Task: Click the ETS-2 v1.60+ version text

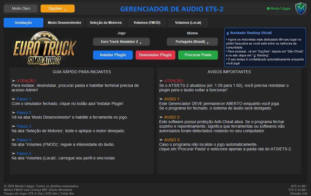Action: coord(298,190)
